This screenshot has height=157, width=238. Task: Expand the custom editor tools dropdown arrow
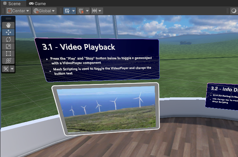point(12,69)
